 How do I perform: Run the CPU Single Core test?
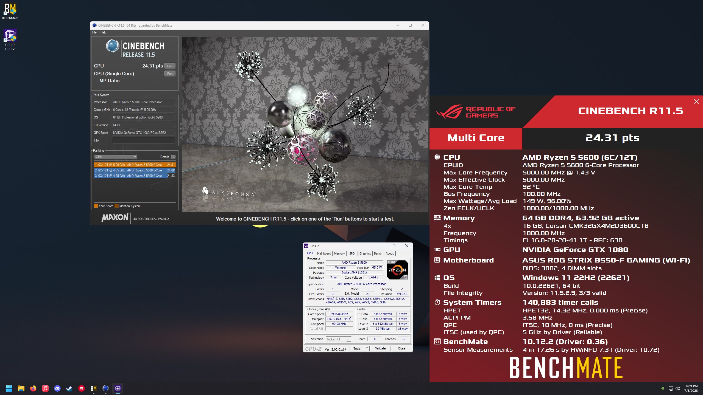[170, 74]
